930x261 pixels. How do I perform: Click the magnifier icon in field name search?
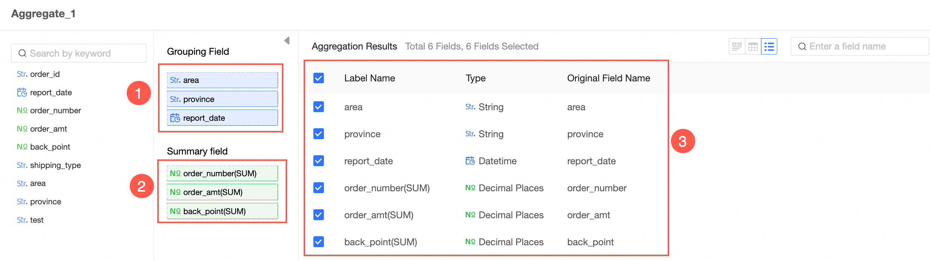click(802, 46)
